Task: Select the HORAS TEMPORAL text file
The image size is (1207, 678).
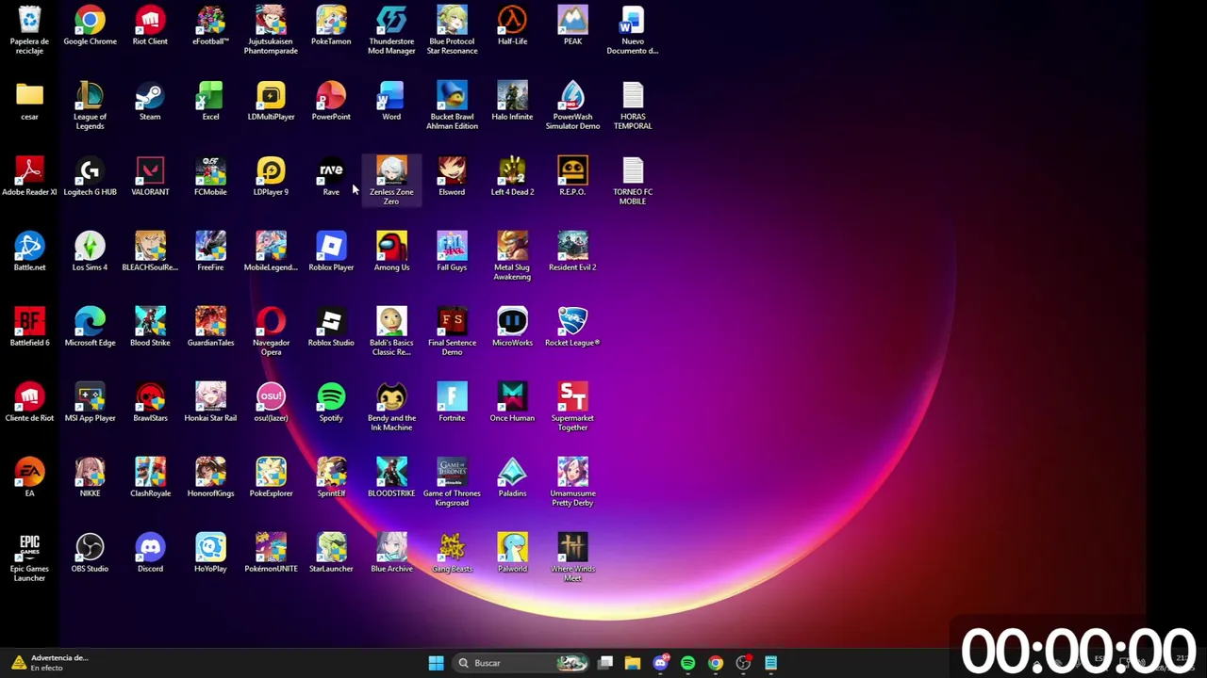Action: click(633, 105)
